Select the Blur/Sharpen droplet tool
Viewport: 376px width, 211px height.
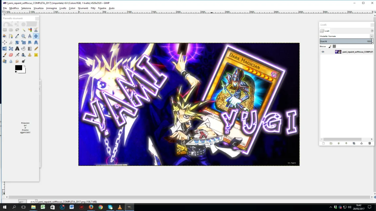11,61
